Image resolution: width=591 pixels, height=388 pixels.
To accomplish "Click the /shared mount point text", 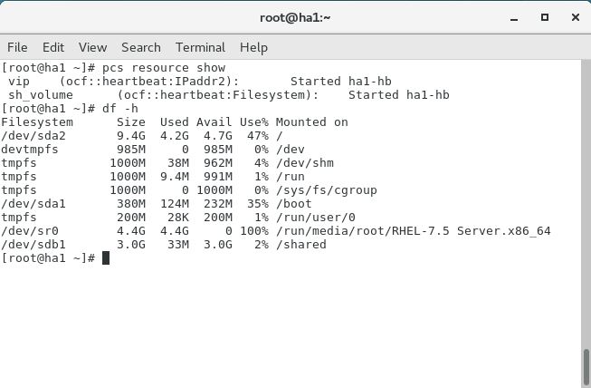I will coord(301,245).
